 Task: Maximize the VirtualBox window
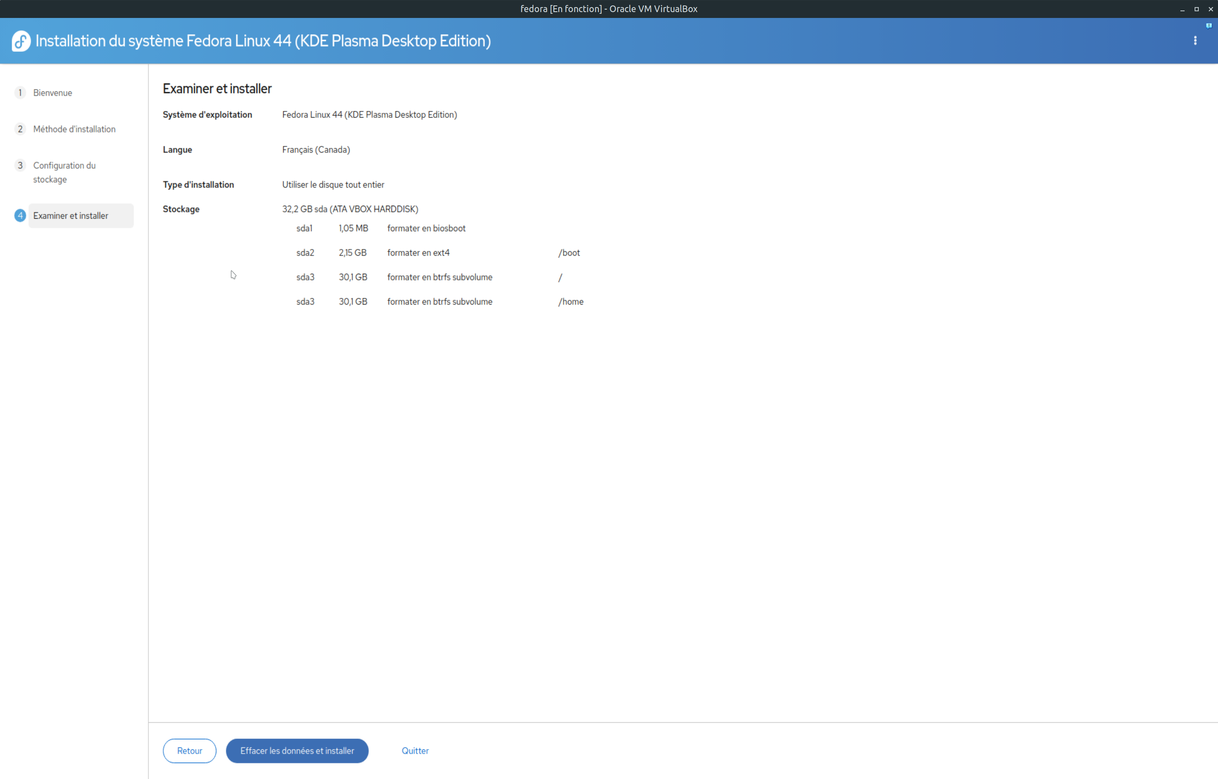1196,9
